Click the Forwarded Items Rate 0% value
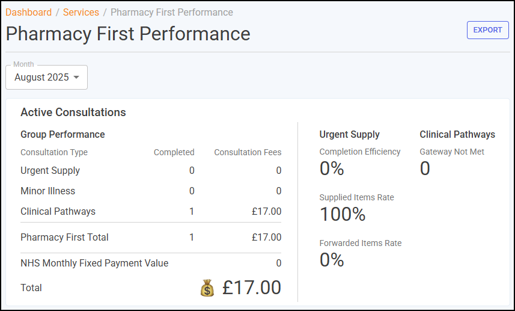This screenshot has width=515, height=311. tap(332, 260)
